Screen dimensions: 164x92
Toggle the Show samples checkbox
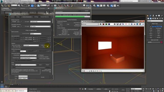[x=50, y=47]
